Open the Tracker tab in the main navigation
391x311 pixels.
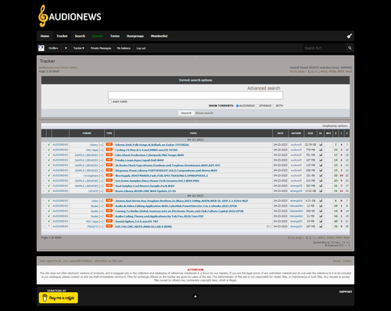[62, 36]
